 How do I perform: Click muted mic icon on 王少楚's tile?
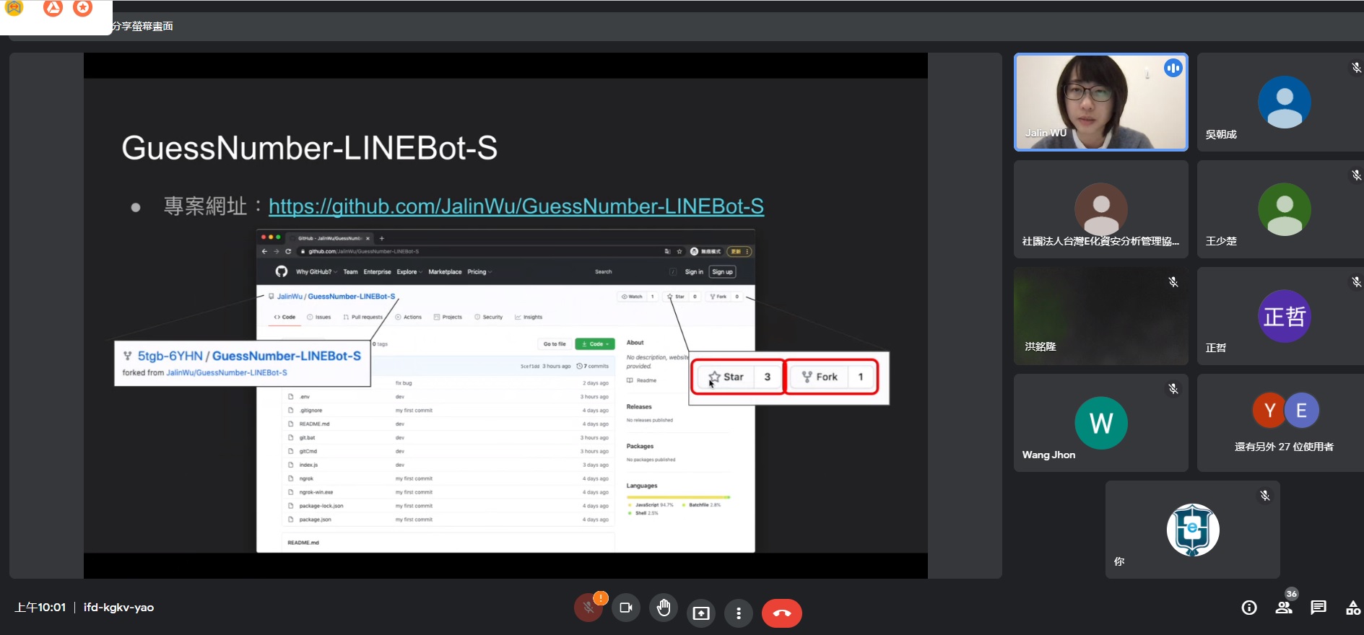1356,175
